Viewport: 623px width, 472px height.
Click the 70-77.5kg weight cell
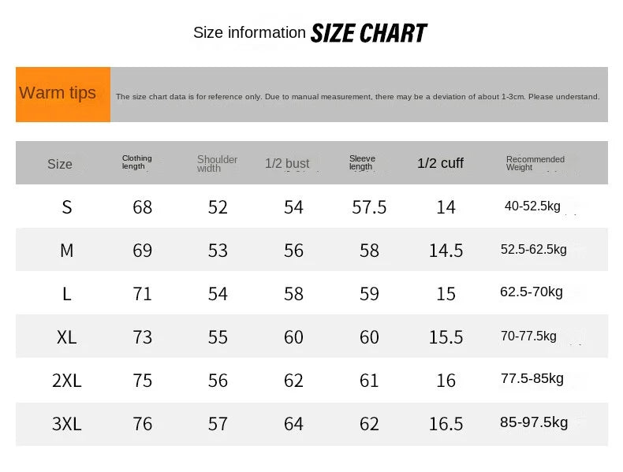click(528, 336)
